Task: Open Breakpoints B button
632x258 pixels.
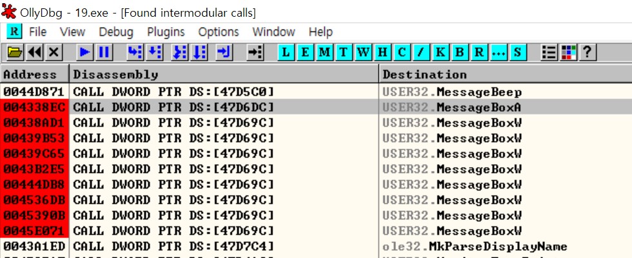Action: pyautogui.click(x=460, y=53)
